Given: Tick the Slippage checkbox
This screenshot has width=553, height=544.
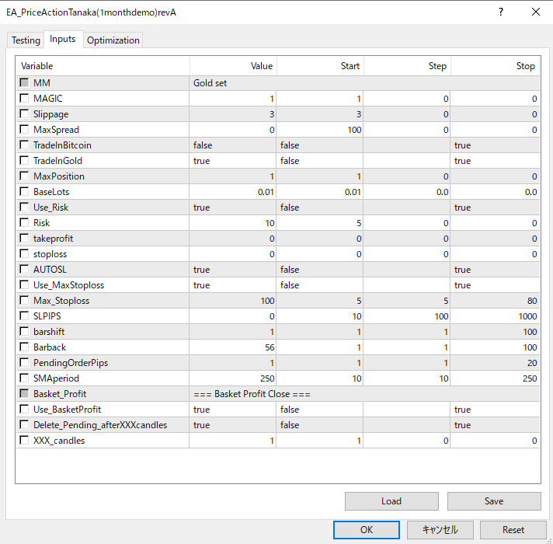Looking at the screenshot, I should (x=24, y=114).
